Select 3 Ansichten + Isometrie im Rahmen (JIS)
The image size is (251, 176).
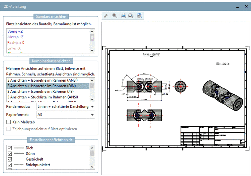(x=48, y=92)
